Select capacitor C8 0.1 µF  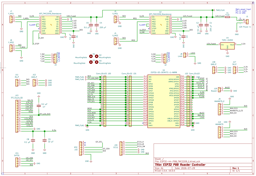coord(33,141)
